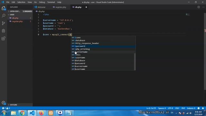Open register.php in the explorer tree

(x=17, y=21)
